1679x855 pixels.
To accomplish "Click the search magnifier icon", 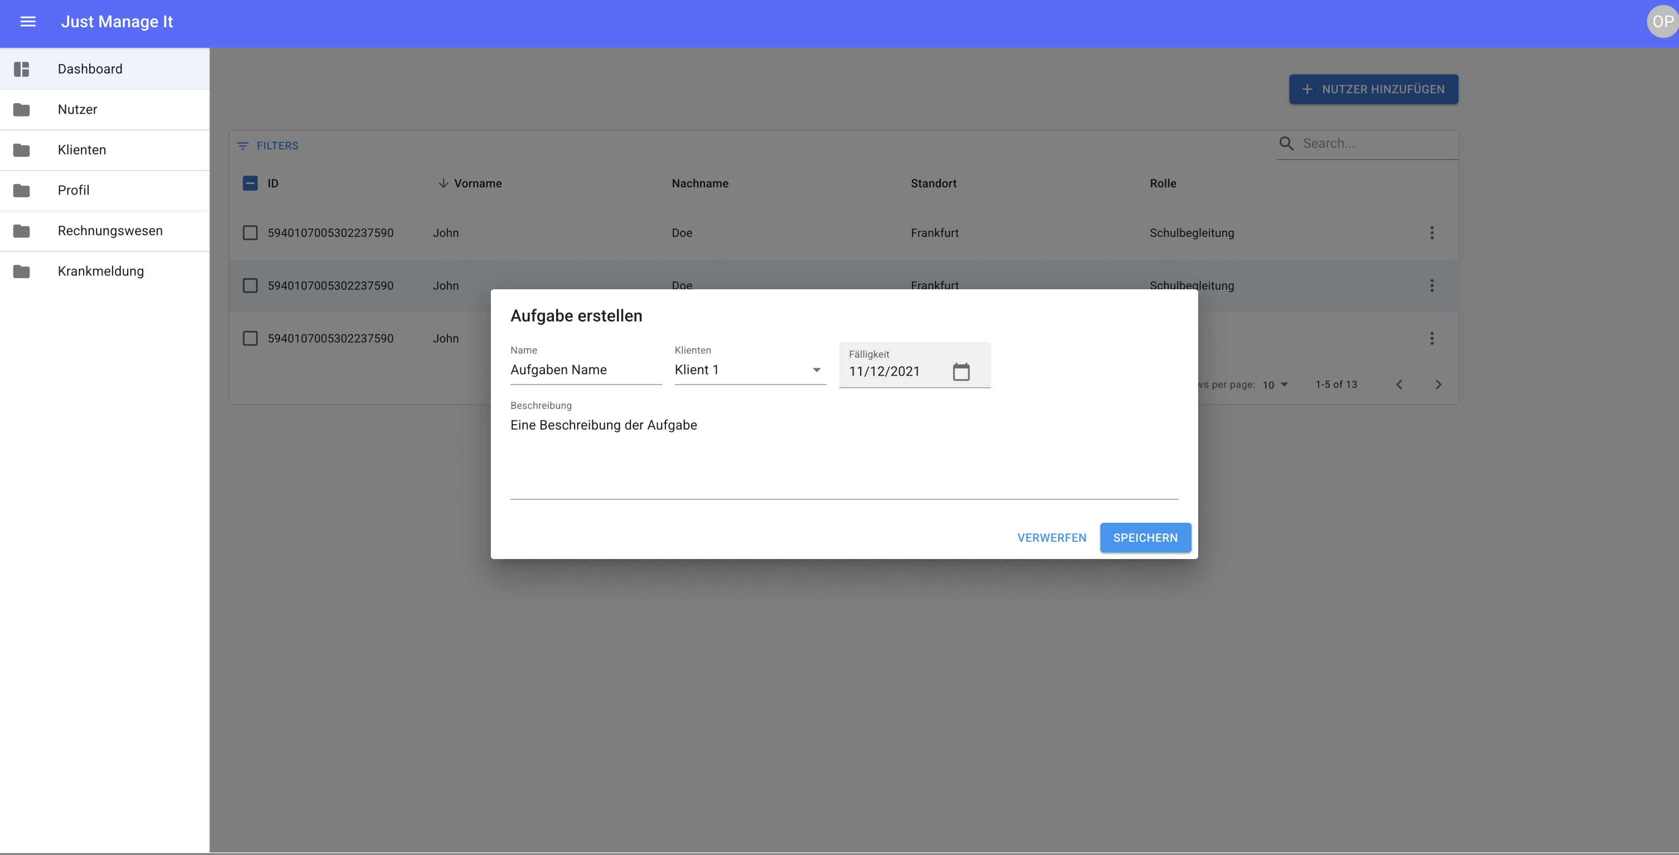I will (1286, 143).
